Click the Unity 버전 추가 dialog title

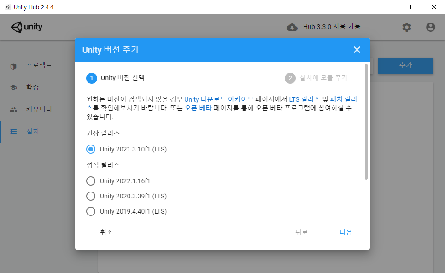click(111, 50)
